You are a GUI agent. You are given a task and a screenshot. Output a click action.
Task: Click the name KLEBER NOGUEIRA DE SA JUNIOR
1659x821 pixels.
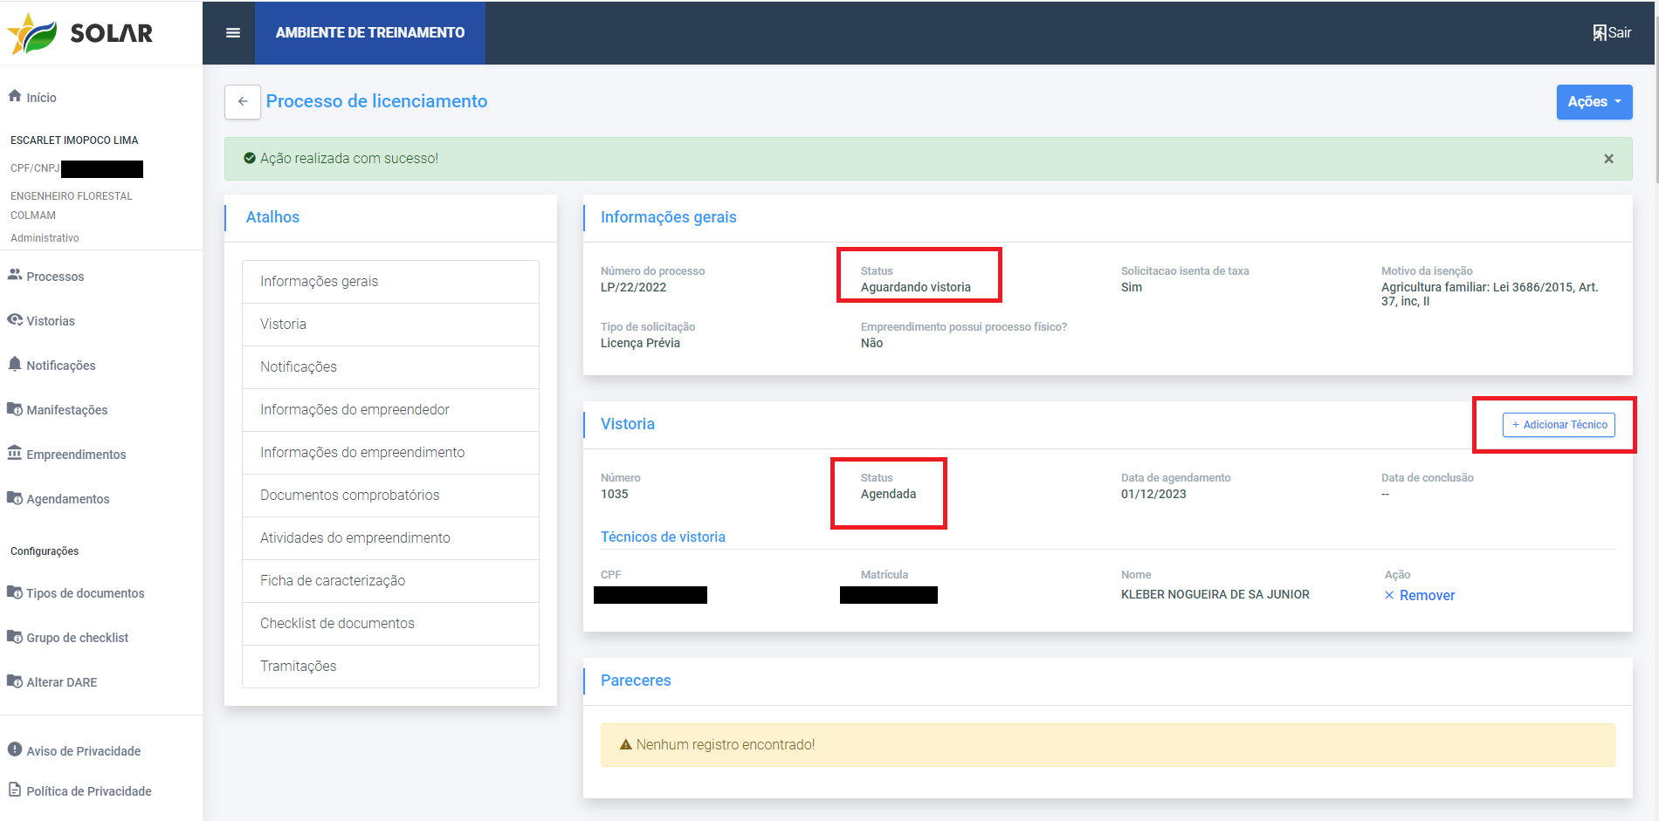(1215, 594)
